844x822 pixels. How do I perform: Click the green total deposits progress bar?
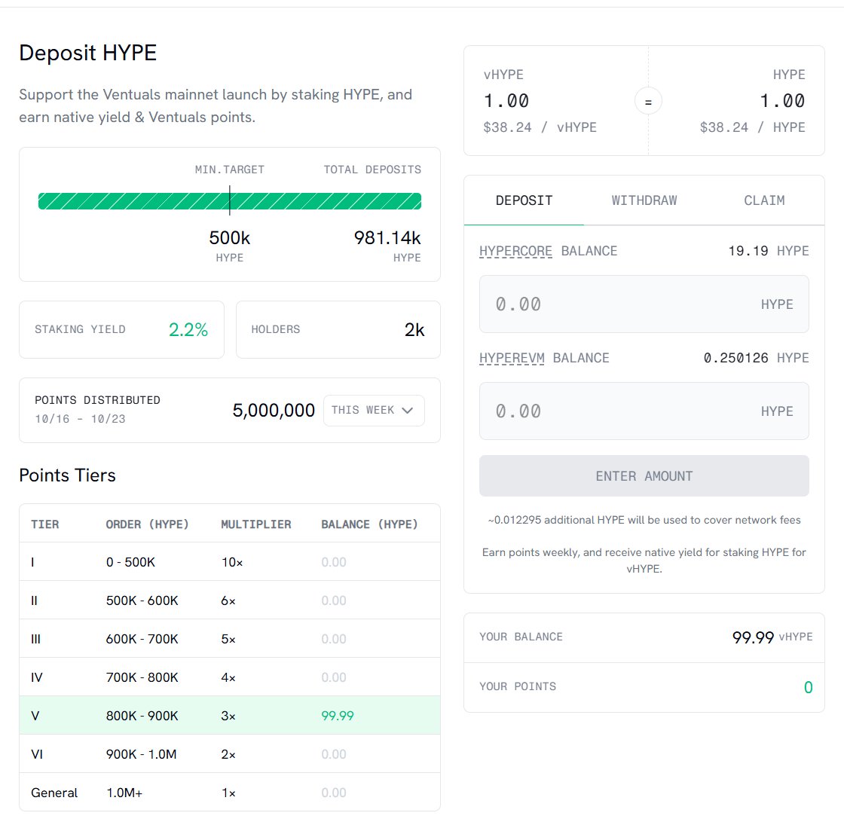(324, 201)
